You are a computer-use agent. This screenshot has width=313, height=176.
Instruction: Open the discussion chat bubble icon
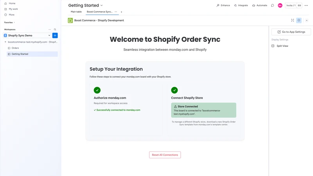(x=272, y=5)
